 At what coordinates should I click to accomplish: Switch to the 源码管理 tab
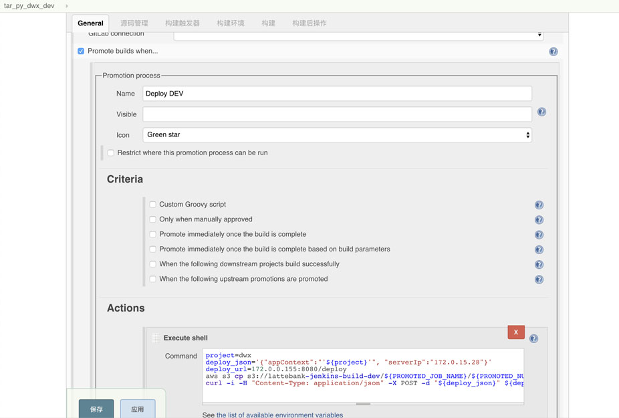pyautogui.click(x=134, y=23)
